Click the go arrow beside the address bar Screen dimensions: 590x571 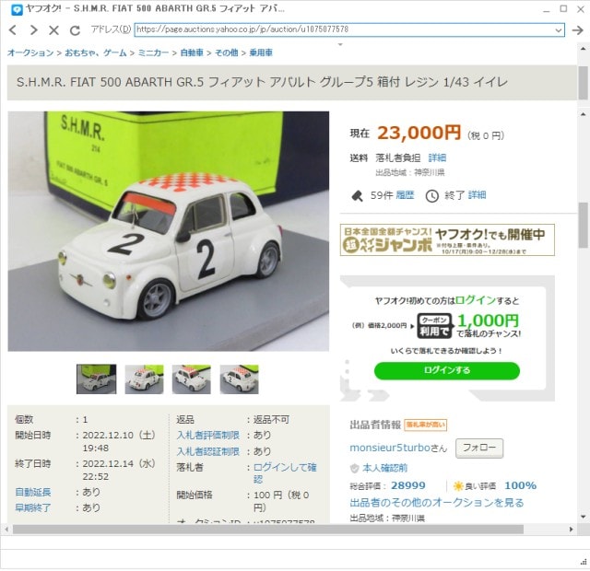578,30
